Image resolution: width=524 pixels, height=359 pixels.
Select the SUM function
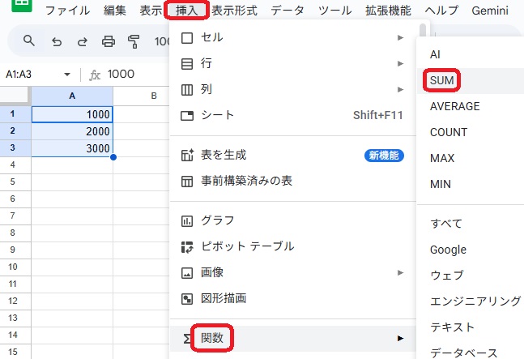coord(471,80)
